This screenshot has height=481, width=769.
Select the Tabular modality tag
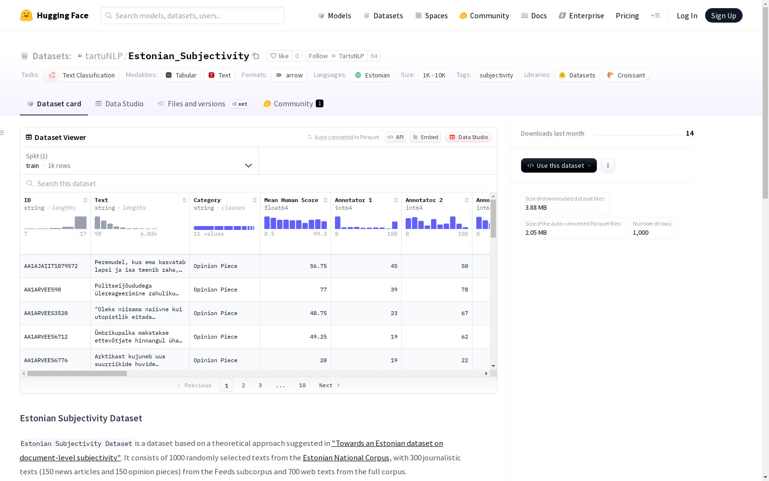click(x=181, y=75)
